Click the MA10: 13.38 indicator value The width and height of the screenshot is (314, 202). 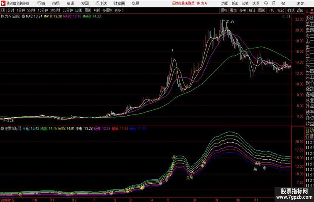point(53,17)
